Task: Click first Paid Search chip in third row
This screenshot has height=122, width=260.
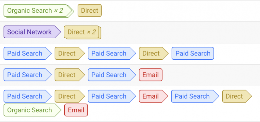Action: tap(28, 53)
